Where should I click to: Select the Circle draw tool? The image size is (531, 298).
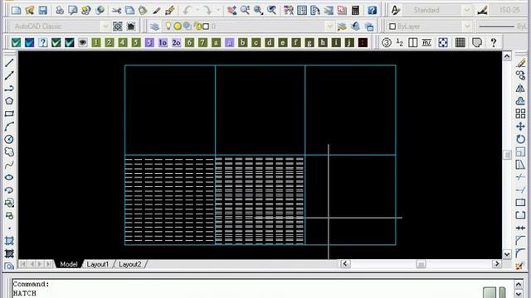(x=9, y=139)
